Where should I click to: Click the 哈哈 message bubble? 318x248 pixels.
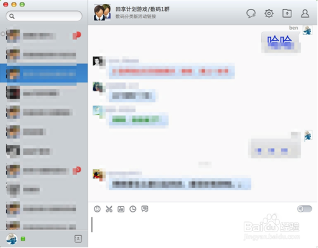[x=281, y=42]
